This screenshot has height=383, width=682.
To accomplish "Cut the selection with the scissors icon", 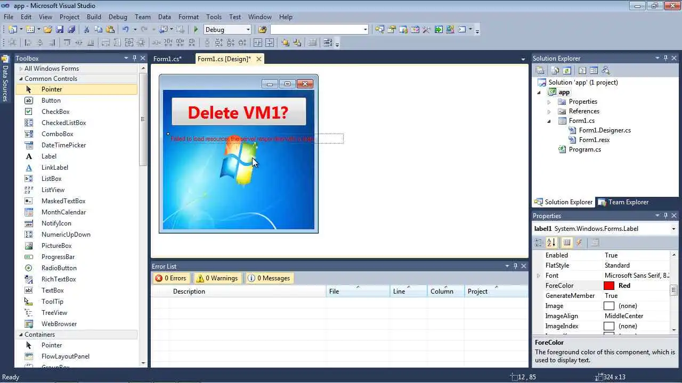I will [x=87, y=29].
